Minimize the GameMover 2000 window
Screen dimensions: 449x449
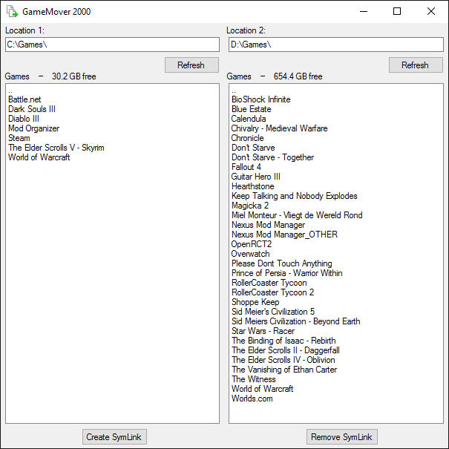[364, 11]
